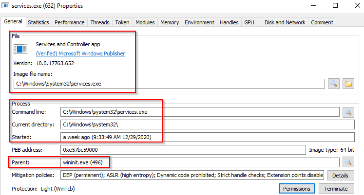Open the Performance tab
Screen dimensions: 364x195
coord(70,22)
